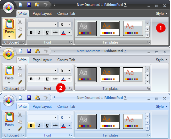Click the orb button in the black-themed window
This screenshot has width=171, height=139.
[9, 7]
